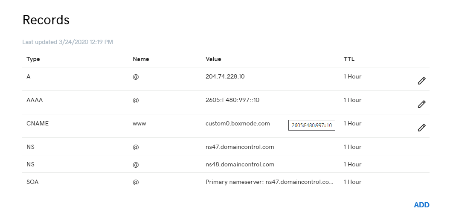This screenshot has width=453, height=224.
Task: Edit the AAAA record pencil icon
Action: (x=421, y=104)
